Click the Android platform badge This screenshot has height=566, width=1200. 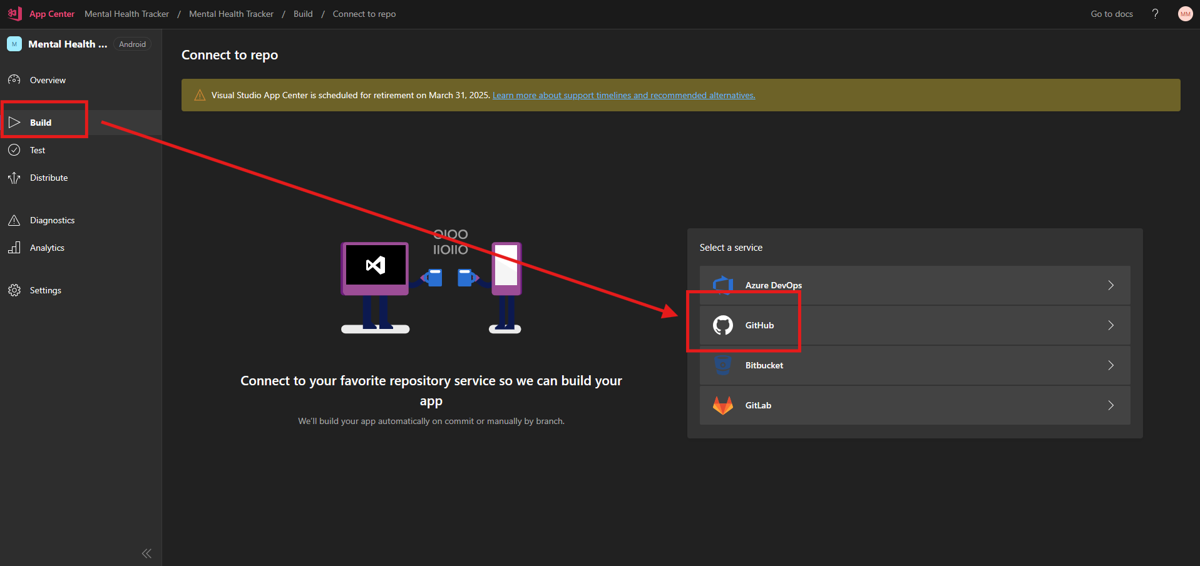pyautogui.click(x=132, y=44)
